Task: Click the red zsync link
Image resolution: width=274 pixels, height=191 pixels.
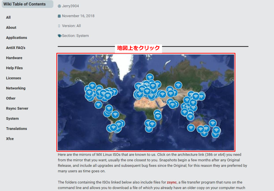Action: coord(172,182)
